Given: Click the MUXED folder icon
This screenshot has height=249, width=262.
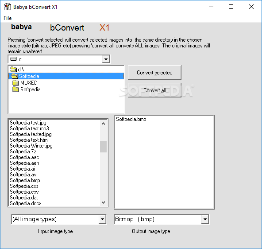Looking at the screenshot, I should [15, 82].
